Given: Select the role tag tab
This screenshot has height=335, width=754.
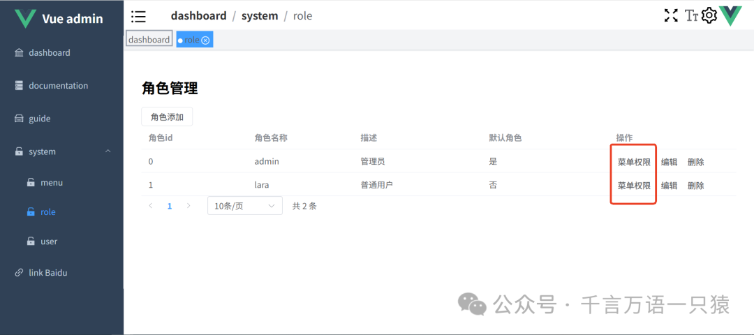Looking at the screenshot, I should (x=194, y=40).
